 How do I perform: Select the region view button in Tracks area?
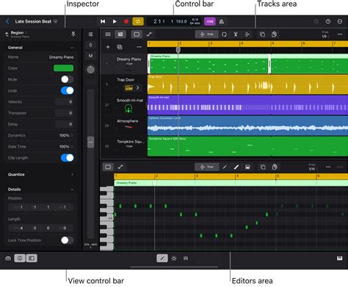[x=137, y=34]
